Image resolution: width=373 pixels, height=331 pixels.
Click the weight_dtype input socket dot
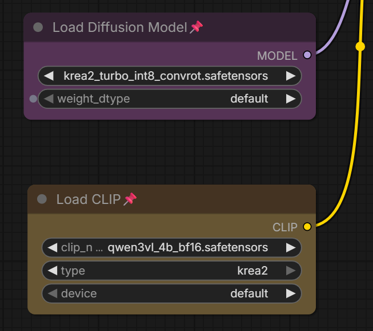click(x=33, y=99)
